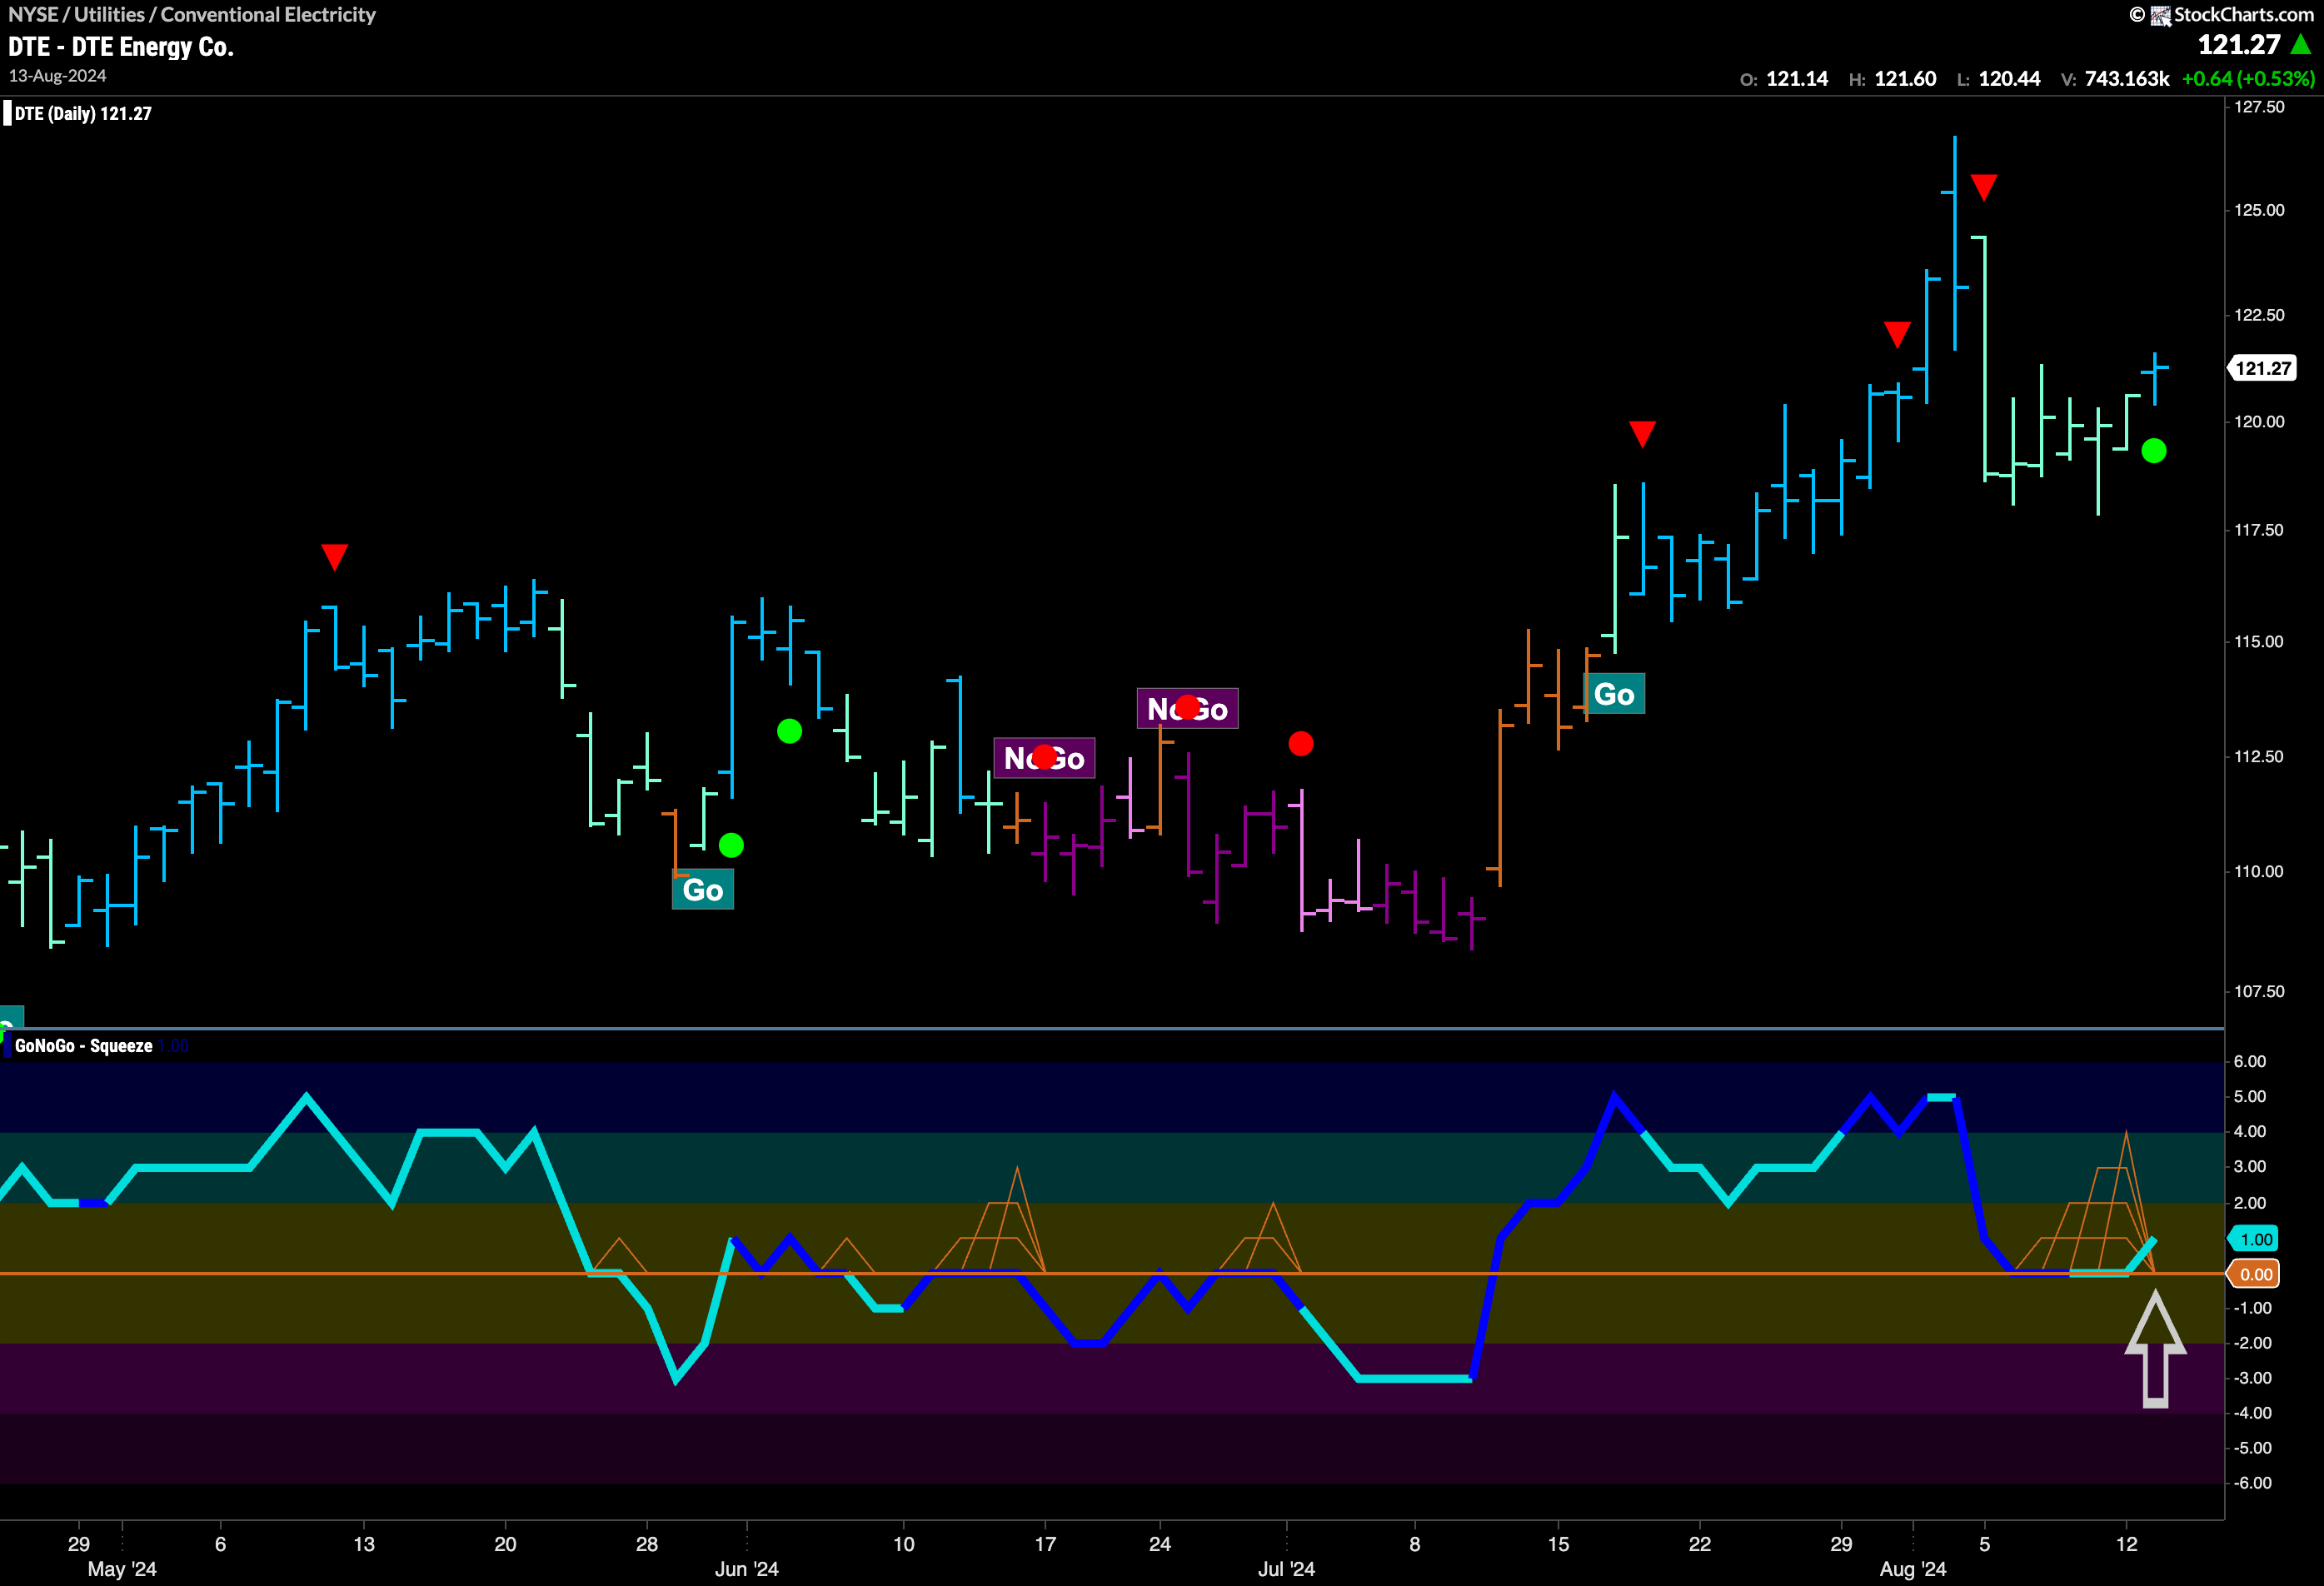Click the 127.50 price axis label

coord(2260,107)
